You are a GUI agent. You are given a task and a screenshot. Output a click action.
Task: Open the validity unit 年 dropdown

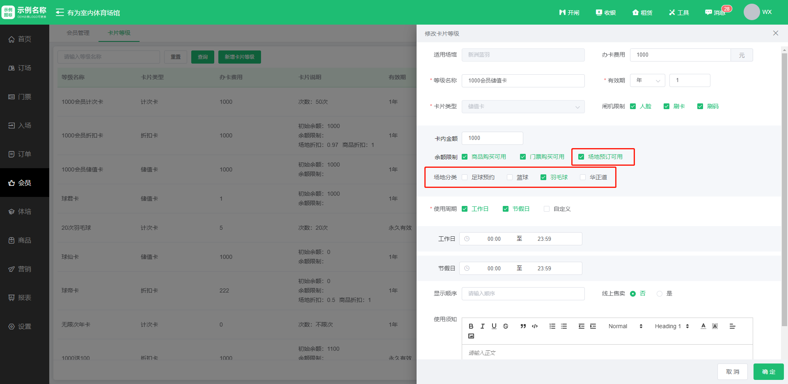coord(648,80)
